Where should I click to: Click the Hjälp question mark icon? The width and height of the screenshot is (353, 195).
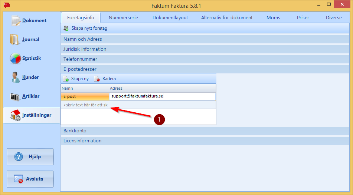click(19, 157)
